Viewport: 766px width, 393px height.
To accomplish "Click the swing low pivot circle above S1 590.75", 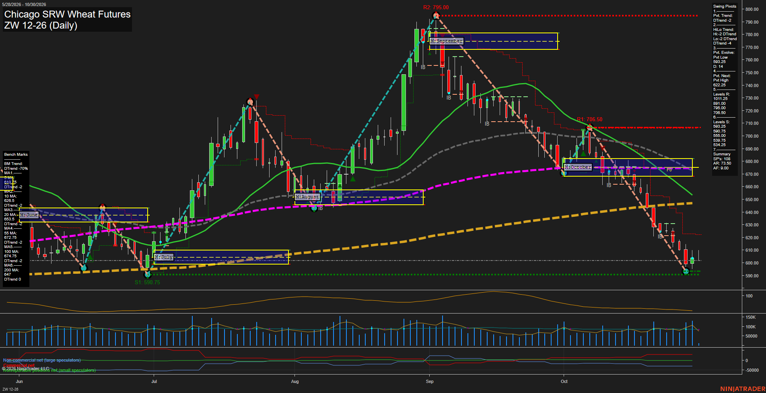I will click(147, 275).
